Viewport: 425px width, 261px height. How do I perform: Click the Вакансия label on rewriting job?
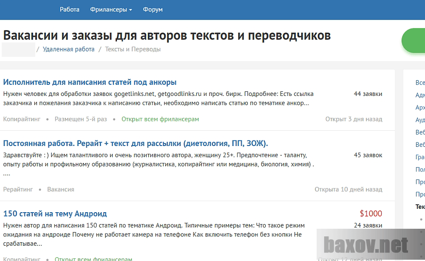point(61,189)
